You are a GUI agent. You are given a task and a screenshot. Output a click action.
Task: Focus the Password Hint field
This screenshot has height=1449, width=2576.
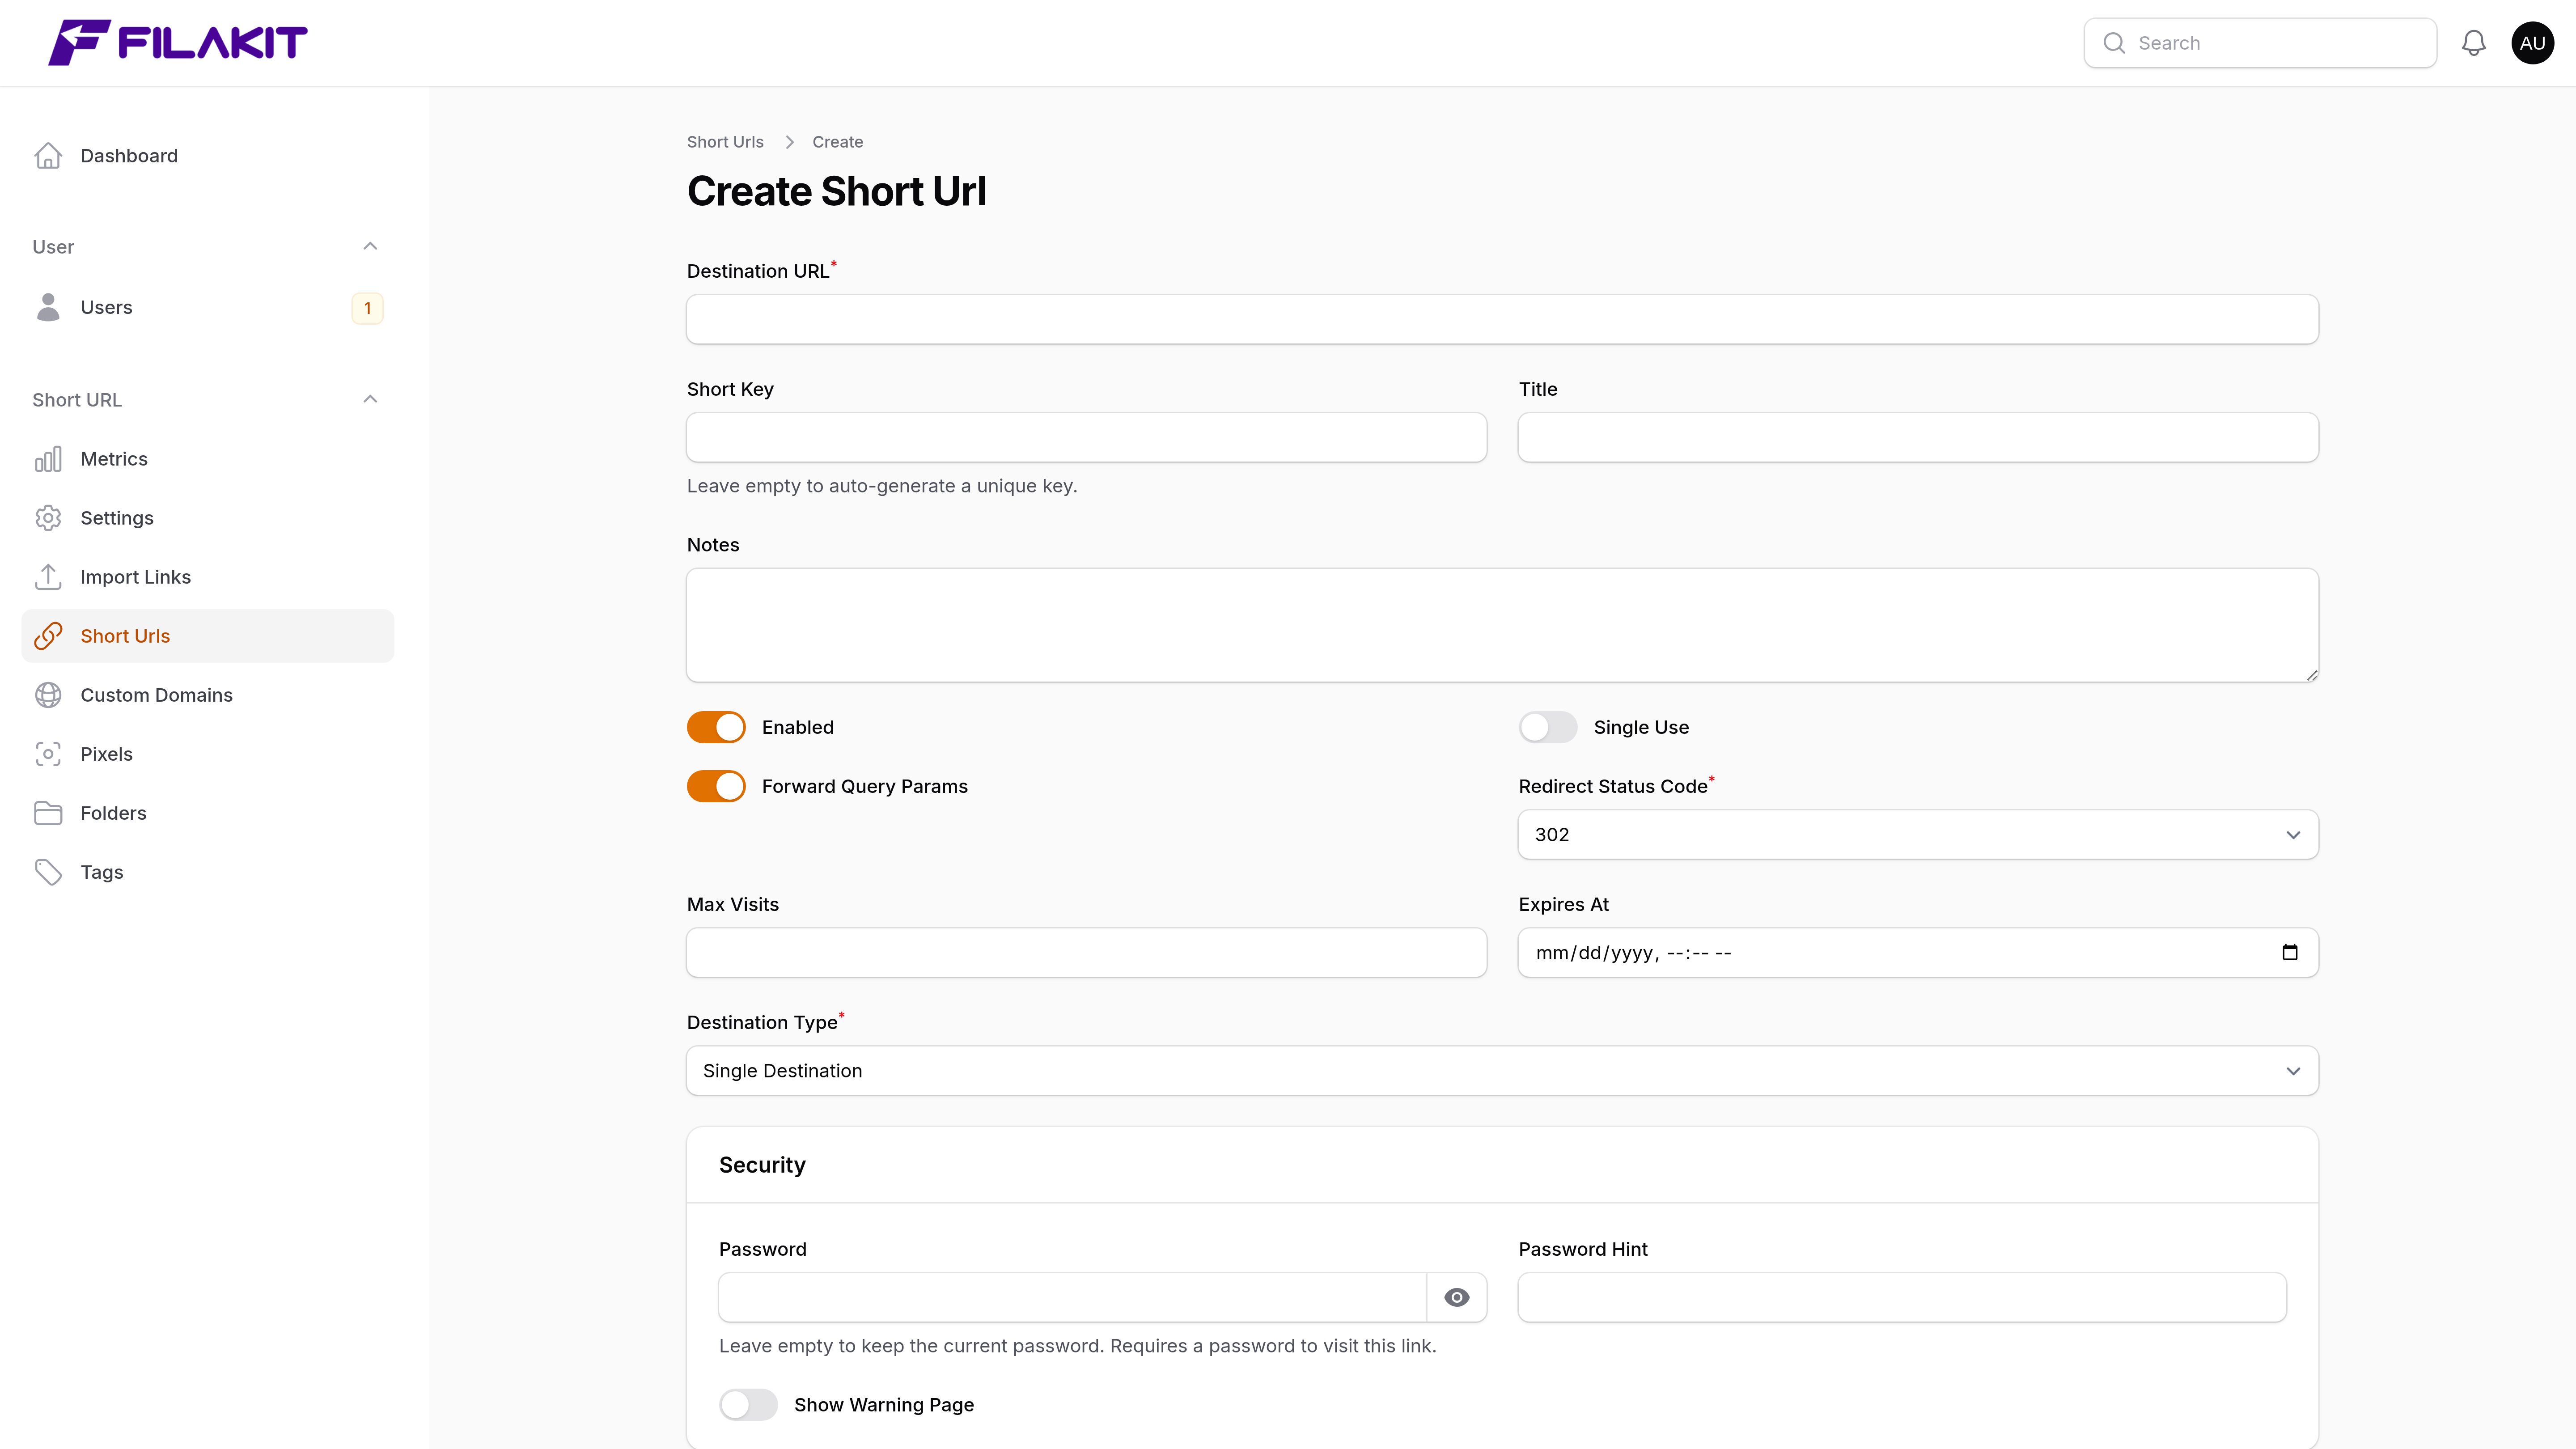click(1902, 1297)
